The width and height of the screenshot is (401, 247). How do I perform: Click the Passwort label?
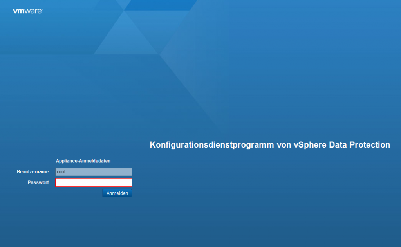tap(38, 182)
